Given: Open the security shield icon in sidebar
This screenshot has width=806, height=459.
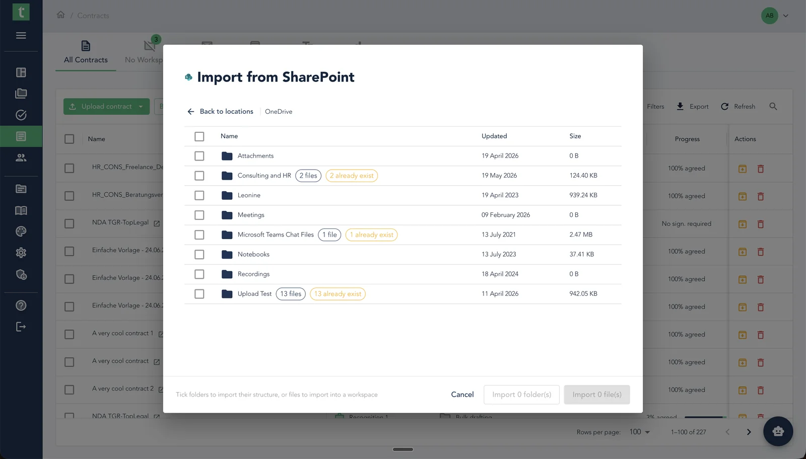Looking at the screenshot, I should click(21, 274).
